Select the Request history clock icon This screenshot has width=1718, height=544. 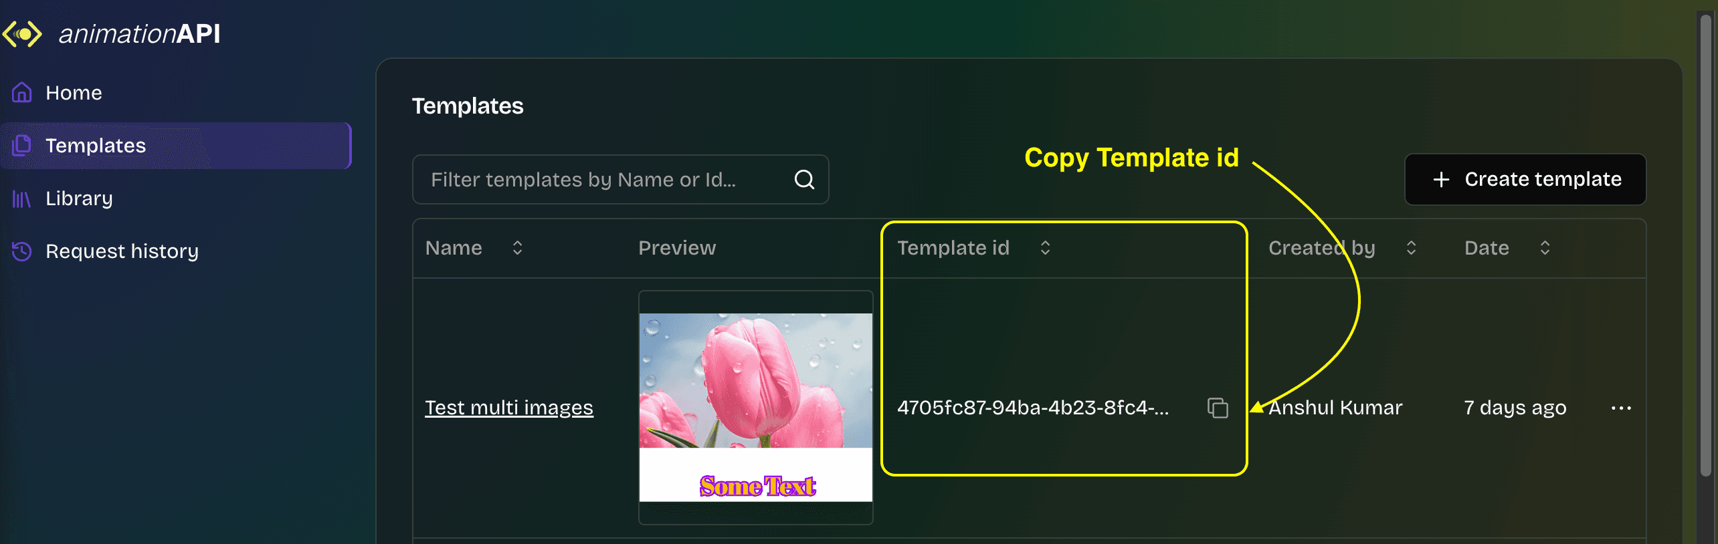pos(21,251)
